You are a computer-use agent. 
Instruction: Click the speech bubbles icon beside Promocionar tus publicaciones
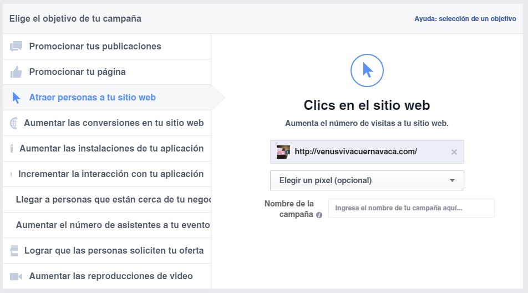[16, 46]
